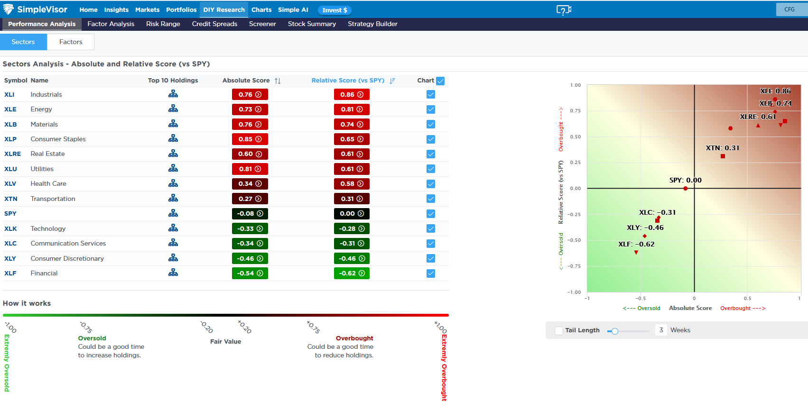Open the Risk Range menu item
The width and height of the screenshot is (808, 410).
tap(163, 24)
